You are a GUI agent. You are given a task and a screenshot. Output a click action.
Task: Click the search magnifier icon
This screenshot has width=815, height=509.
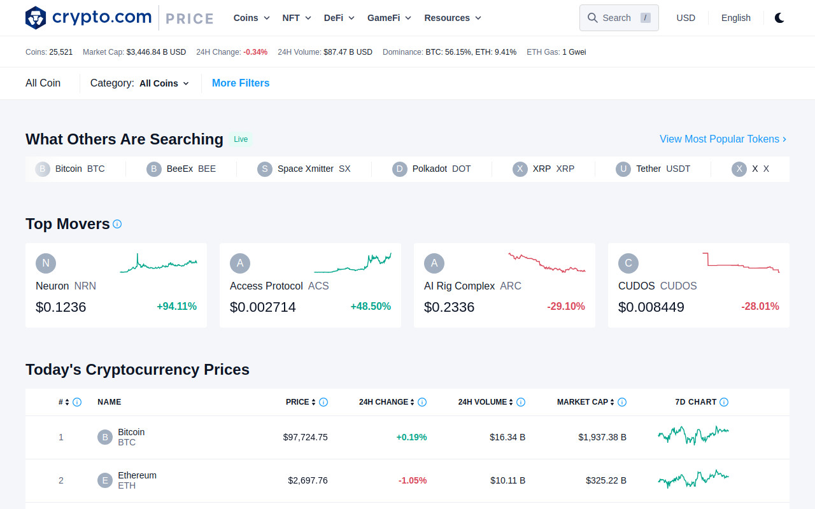tap(593, 18)
